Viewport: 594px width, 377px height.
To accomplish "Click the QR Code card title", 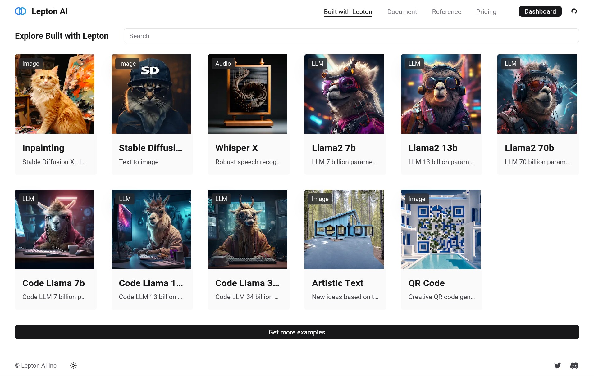I will [427, 283].
